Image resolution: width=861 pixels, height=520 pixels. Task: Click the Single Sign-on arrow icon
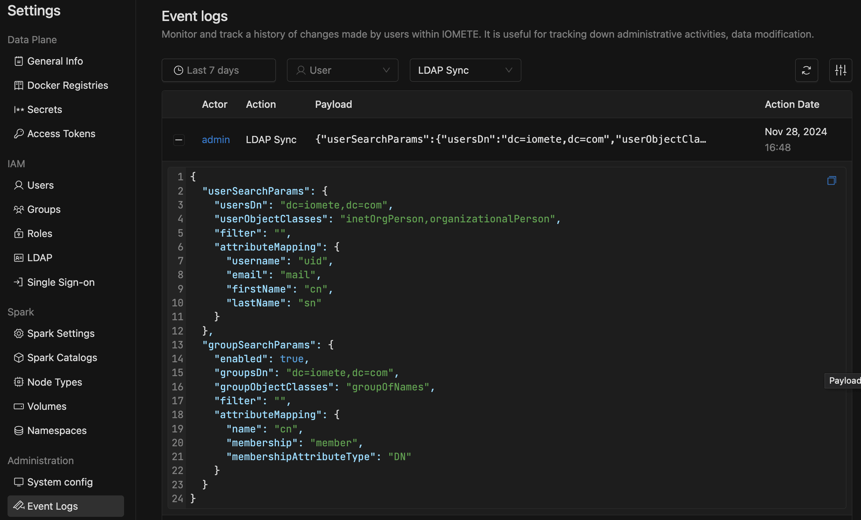(19, 282)
